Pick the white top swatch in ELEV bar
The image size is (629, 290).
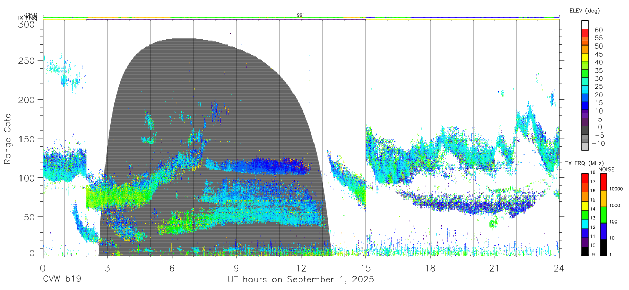585,25
